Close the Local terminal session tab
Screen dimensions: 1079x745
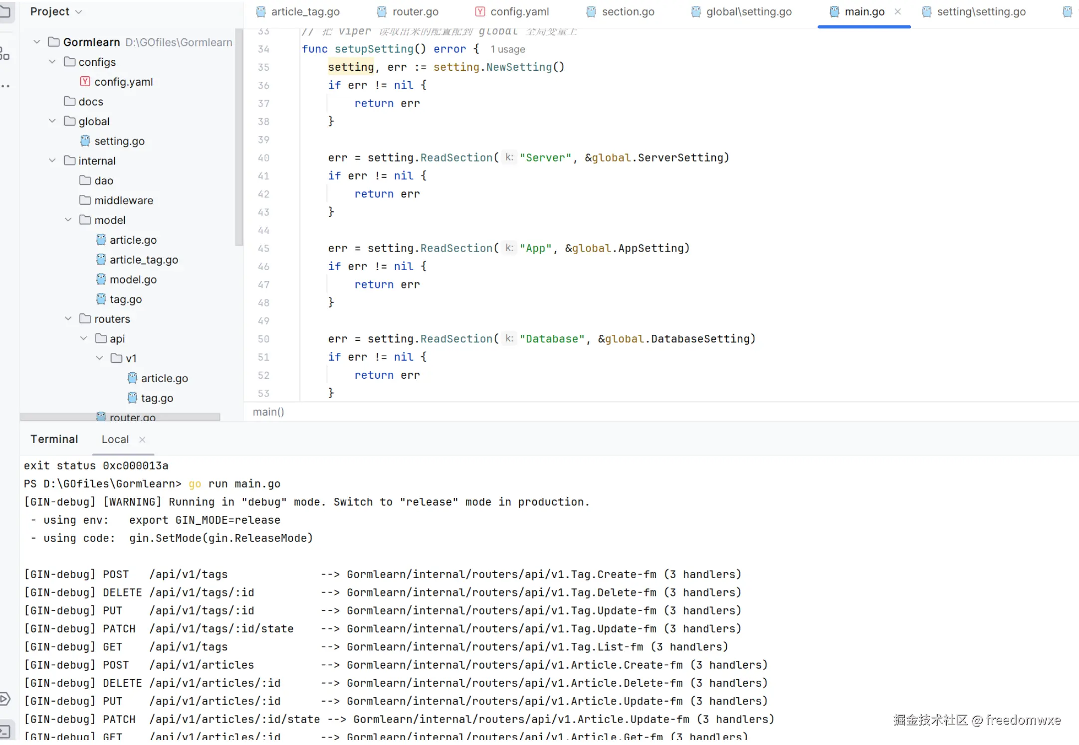pyautogui.click(x=142, y=440)
